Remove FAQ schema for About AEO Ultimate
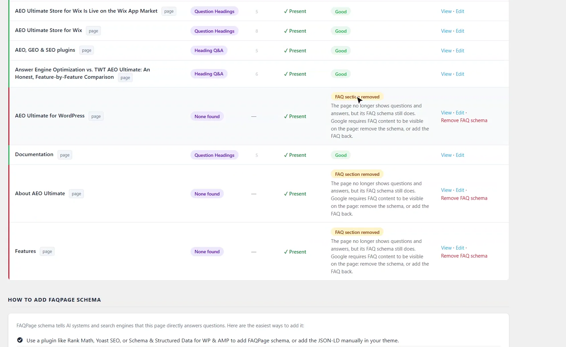 coord(464,198)
